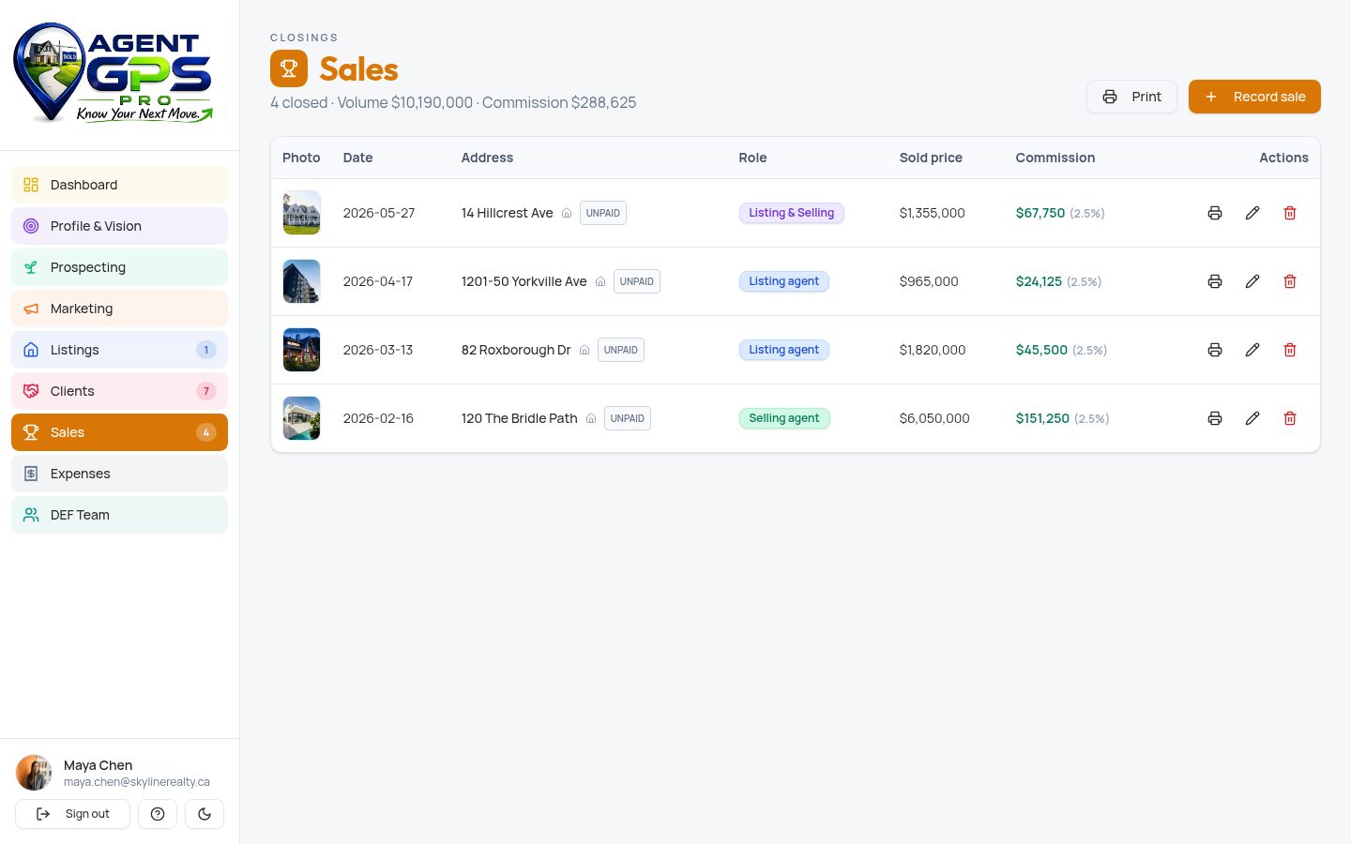Viewport: 1351px width, 844px height.
Task: Toggle UNPAID status for 14 Hillcrest Ave
Action: pyautogui.click(x=603, y=213)
